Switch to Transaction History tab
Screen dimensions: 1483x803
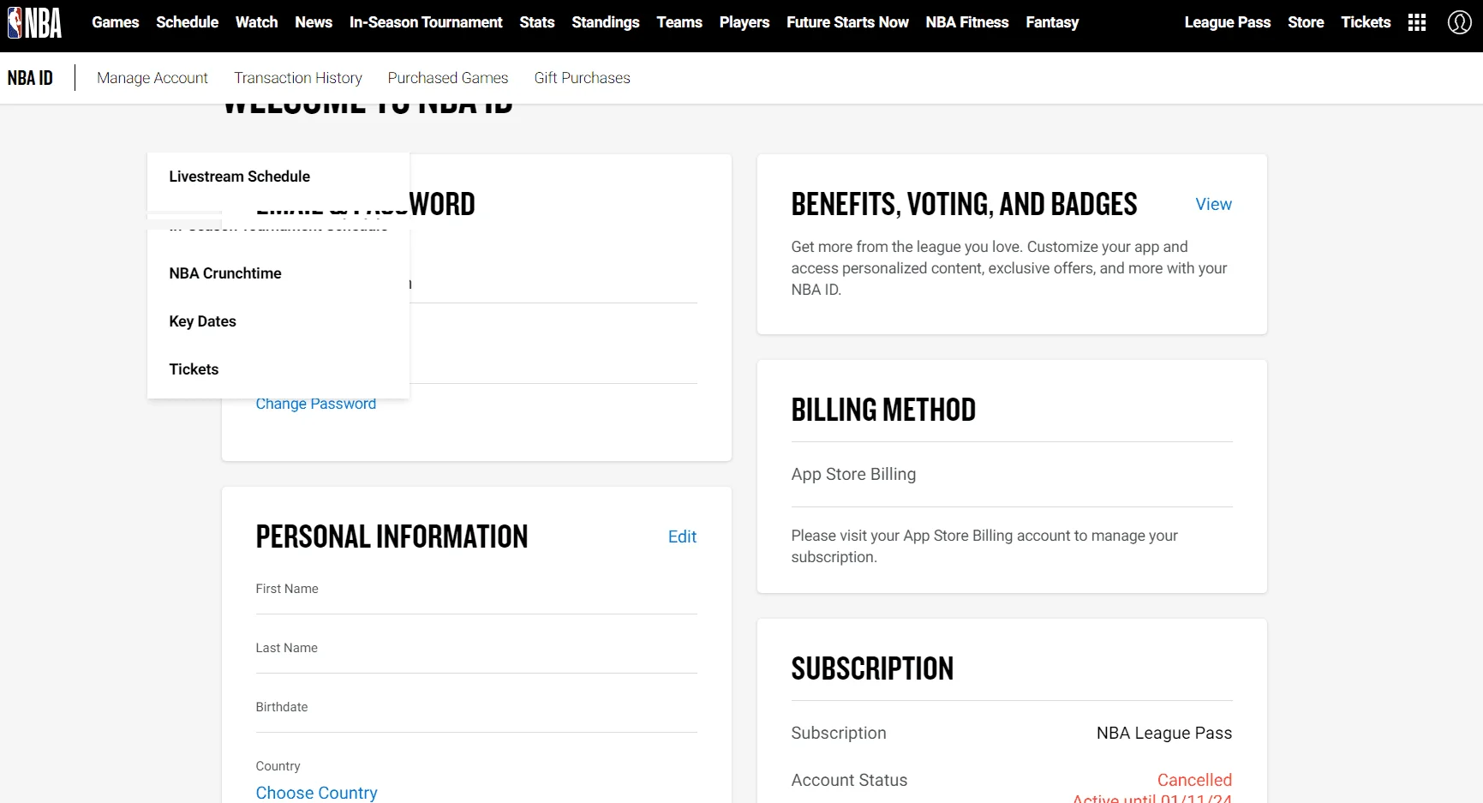coord(298,78)
